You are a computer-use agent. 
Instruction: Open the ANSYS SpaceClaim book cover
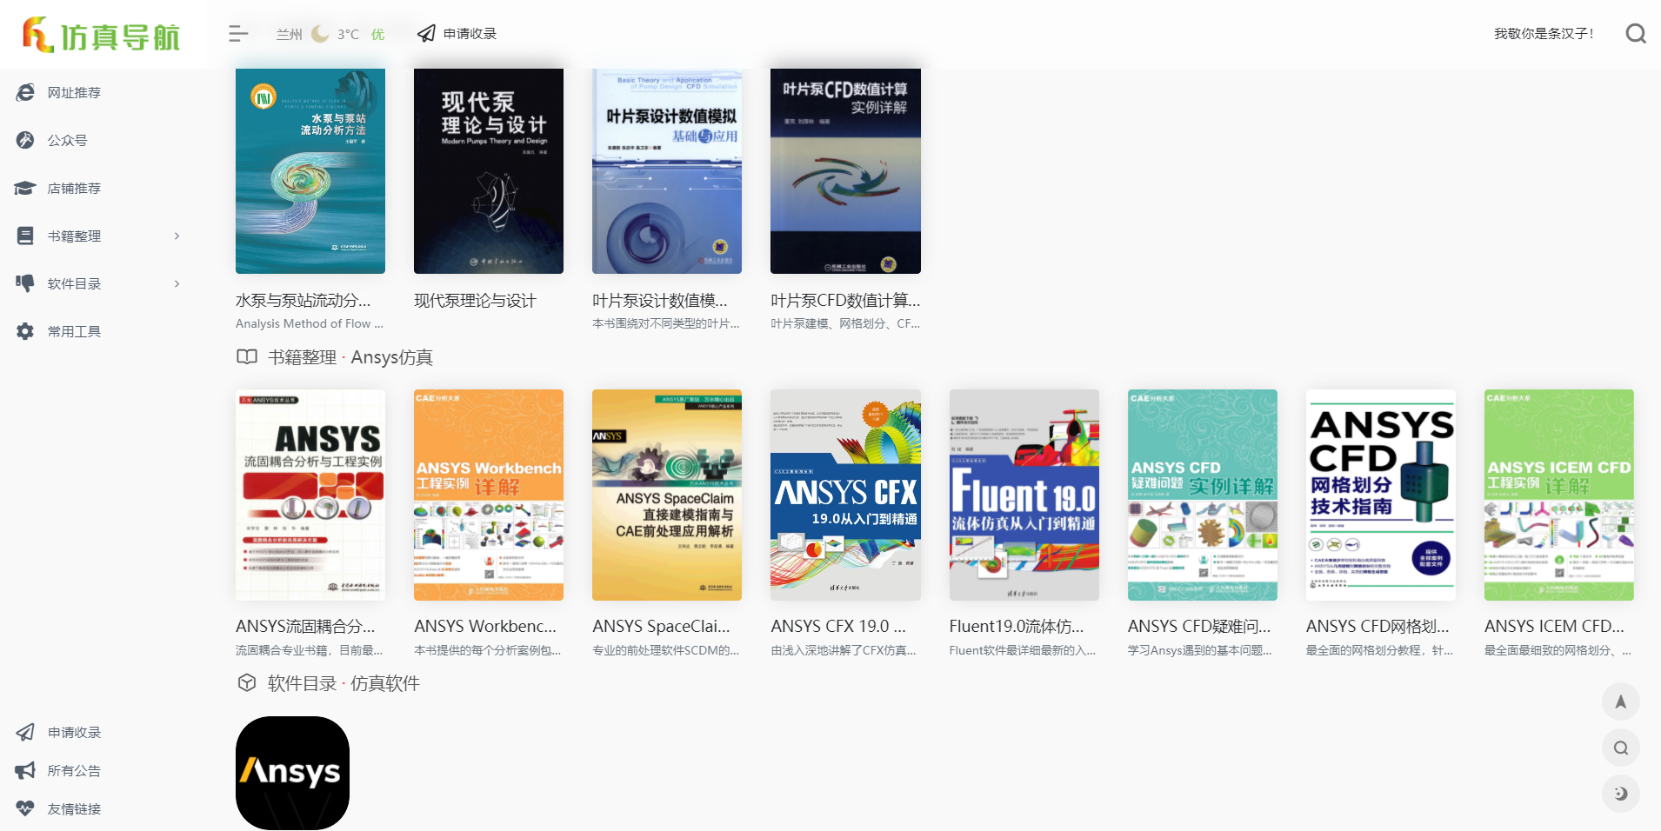pyautogui.click(x=667, y=495)
